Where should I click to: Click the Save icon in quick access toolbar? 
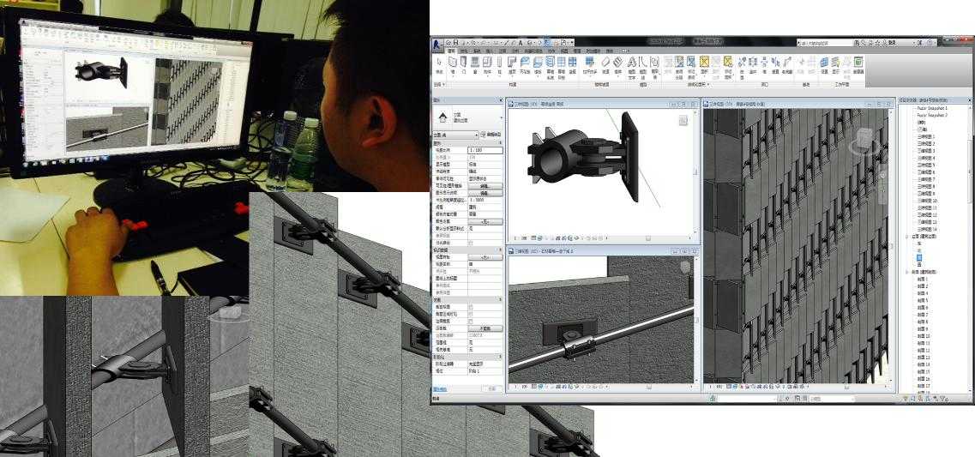456,42
